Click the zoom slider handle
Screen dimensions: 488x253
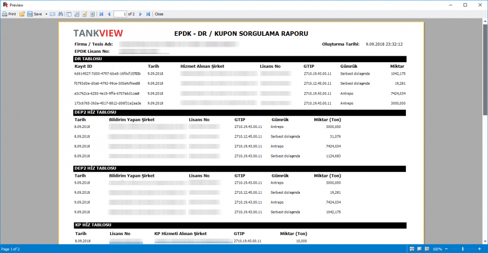pos(463,249)
